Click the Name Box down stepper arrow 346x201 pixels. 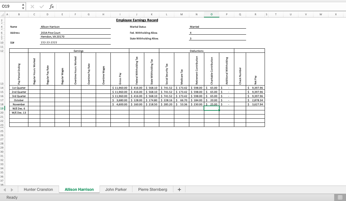[x=23, y=8]
